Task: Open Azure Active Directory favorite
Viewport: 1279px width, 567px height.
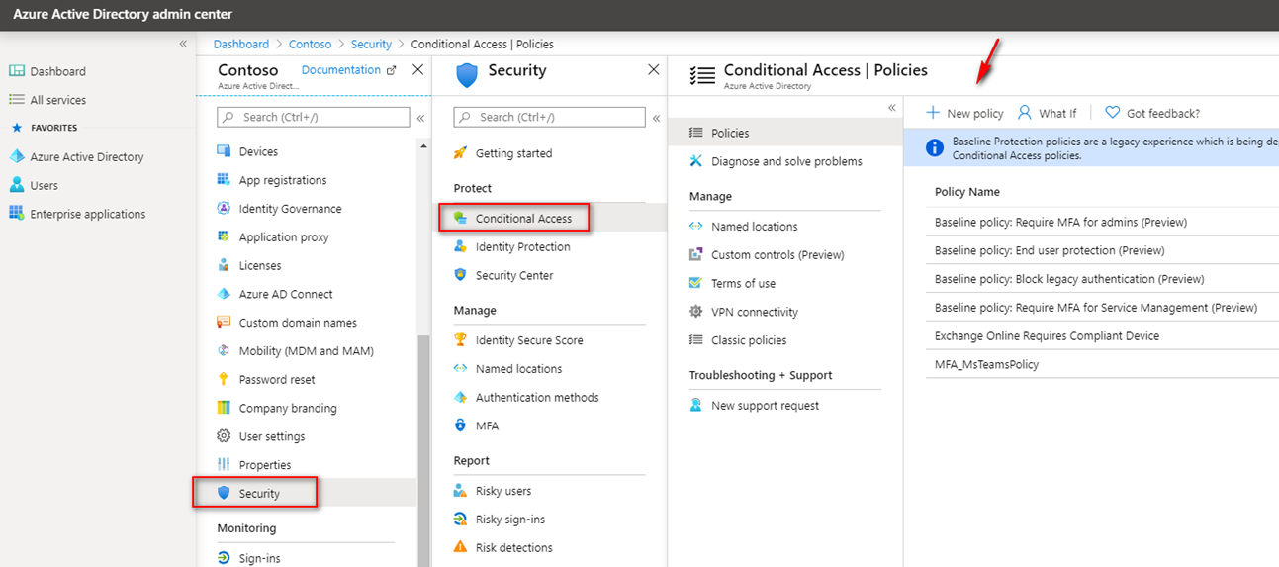Action: (x=76, y=156)
